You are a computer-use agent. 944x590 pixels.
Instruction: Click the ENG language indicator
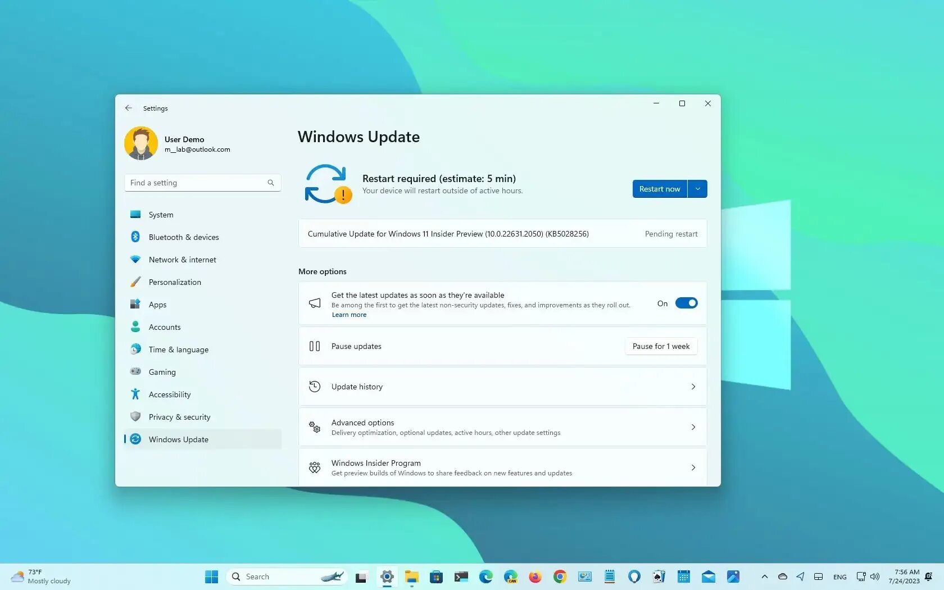(x=839, y=577)
